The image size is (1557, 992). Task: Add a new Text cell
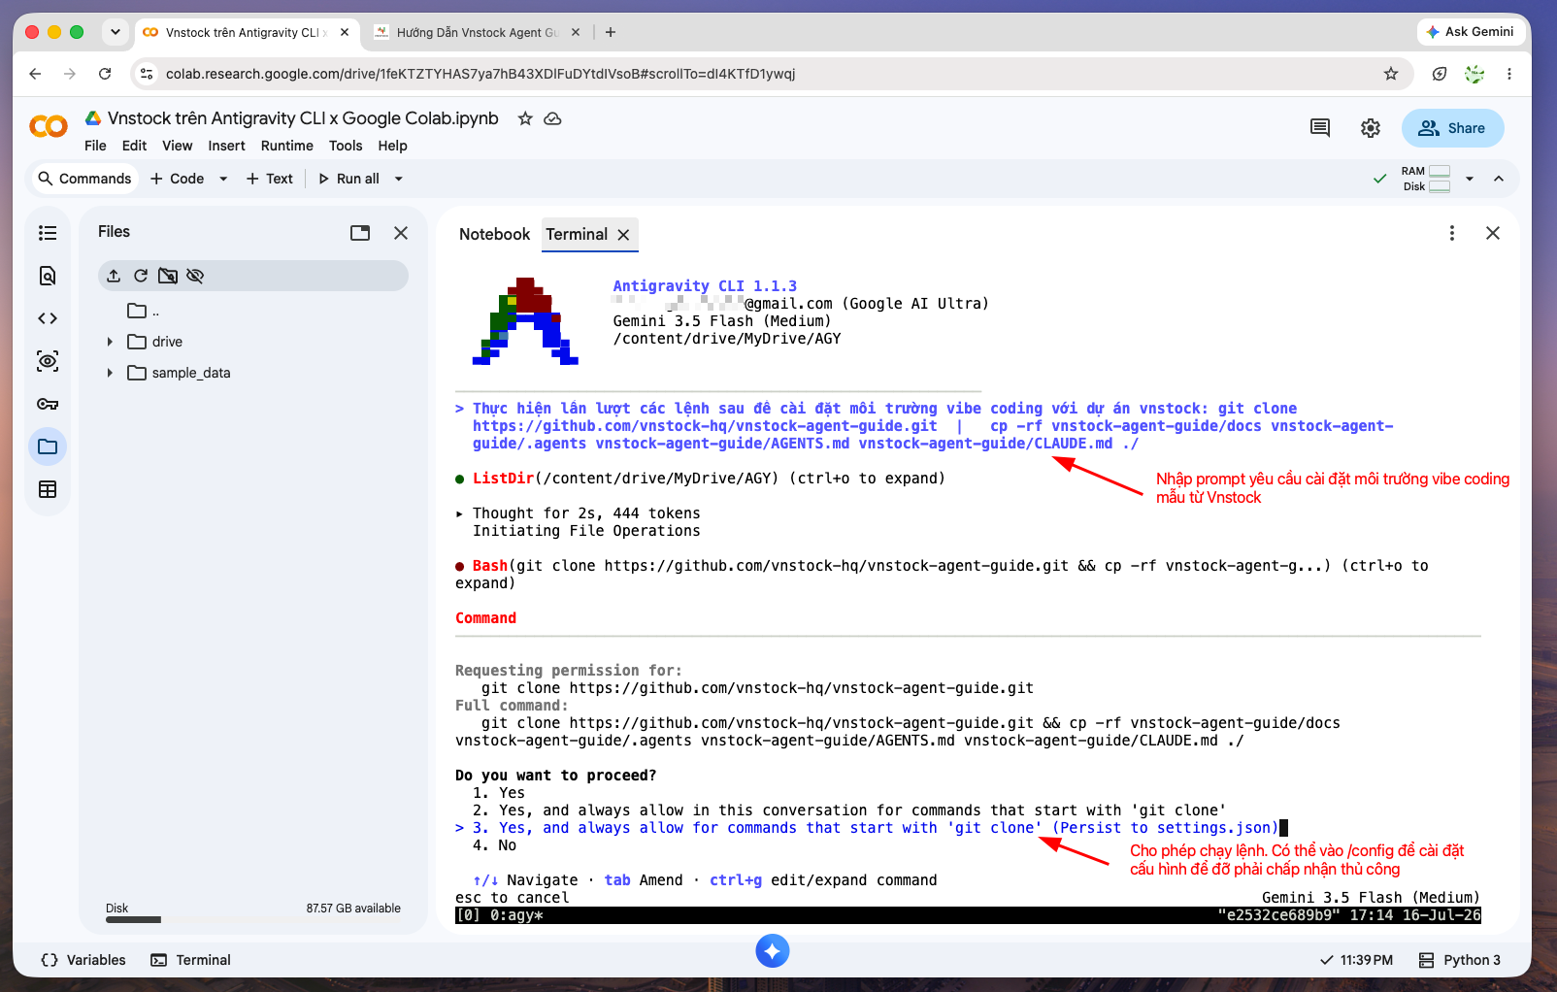pos(270,179)
